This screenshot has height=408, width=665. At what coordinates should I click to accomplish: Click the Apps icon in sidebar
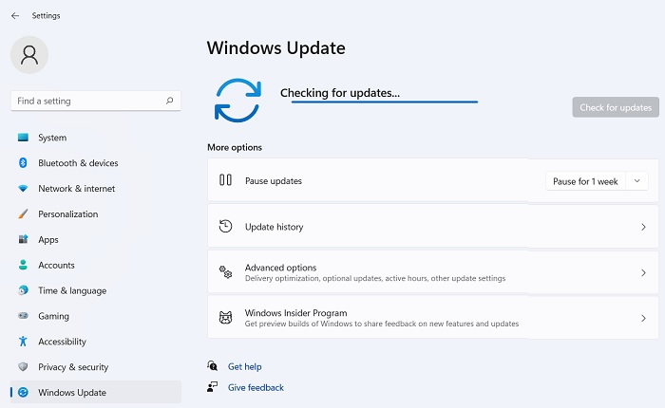pyautogui.click(x=23, y=239)
